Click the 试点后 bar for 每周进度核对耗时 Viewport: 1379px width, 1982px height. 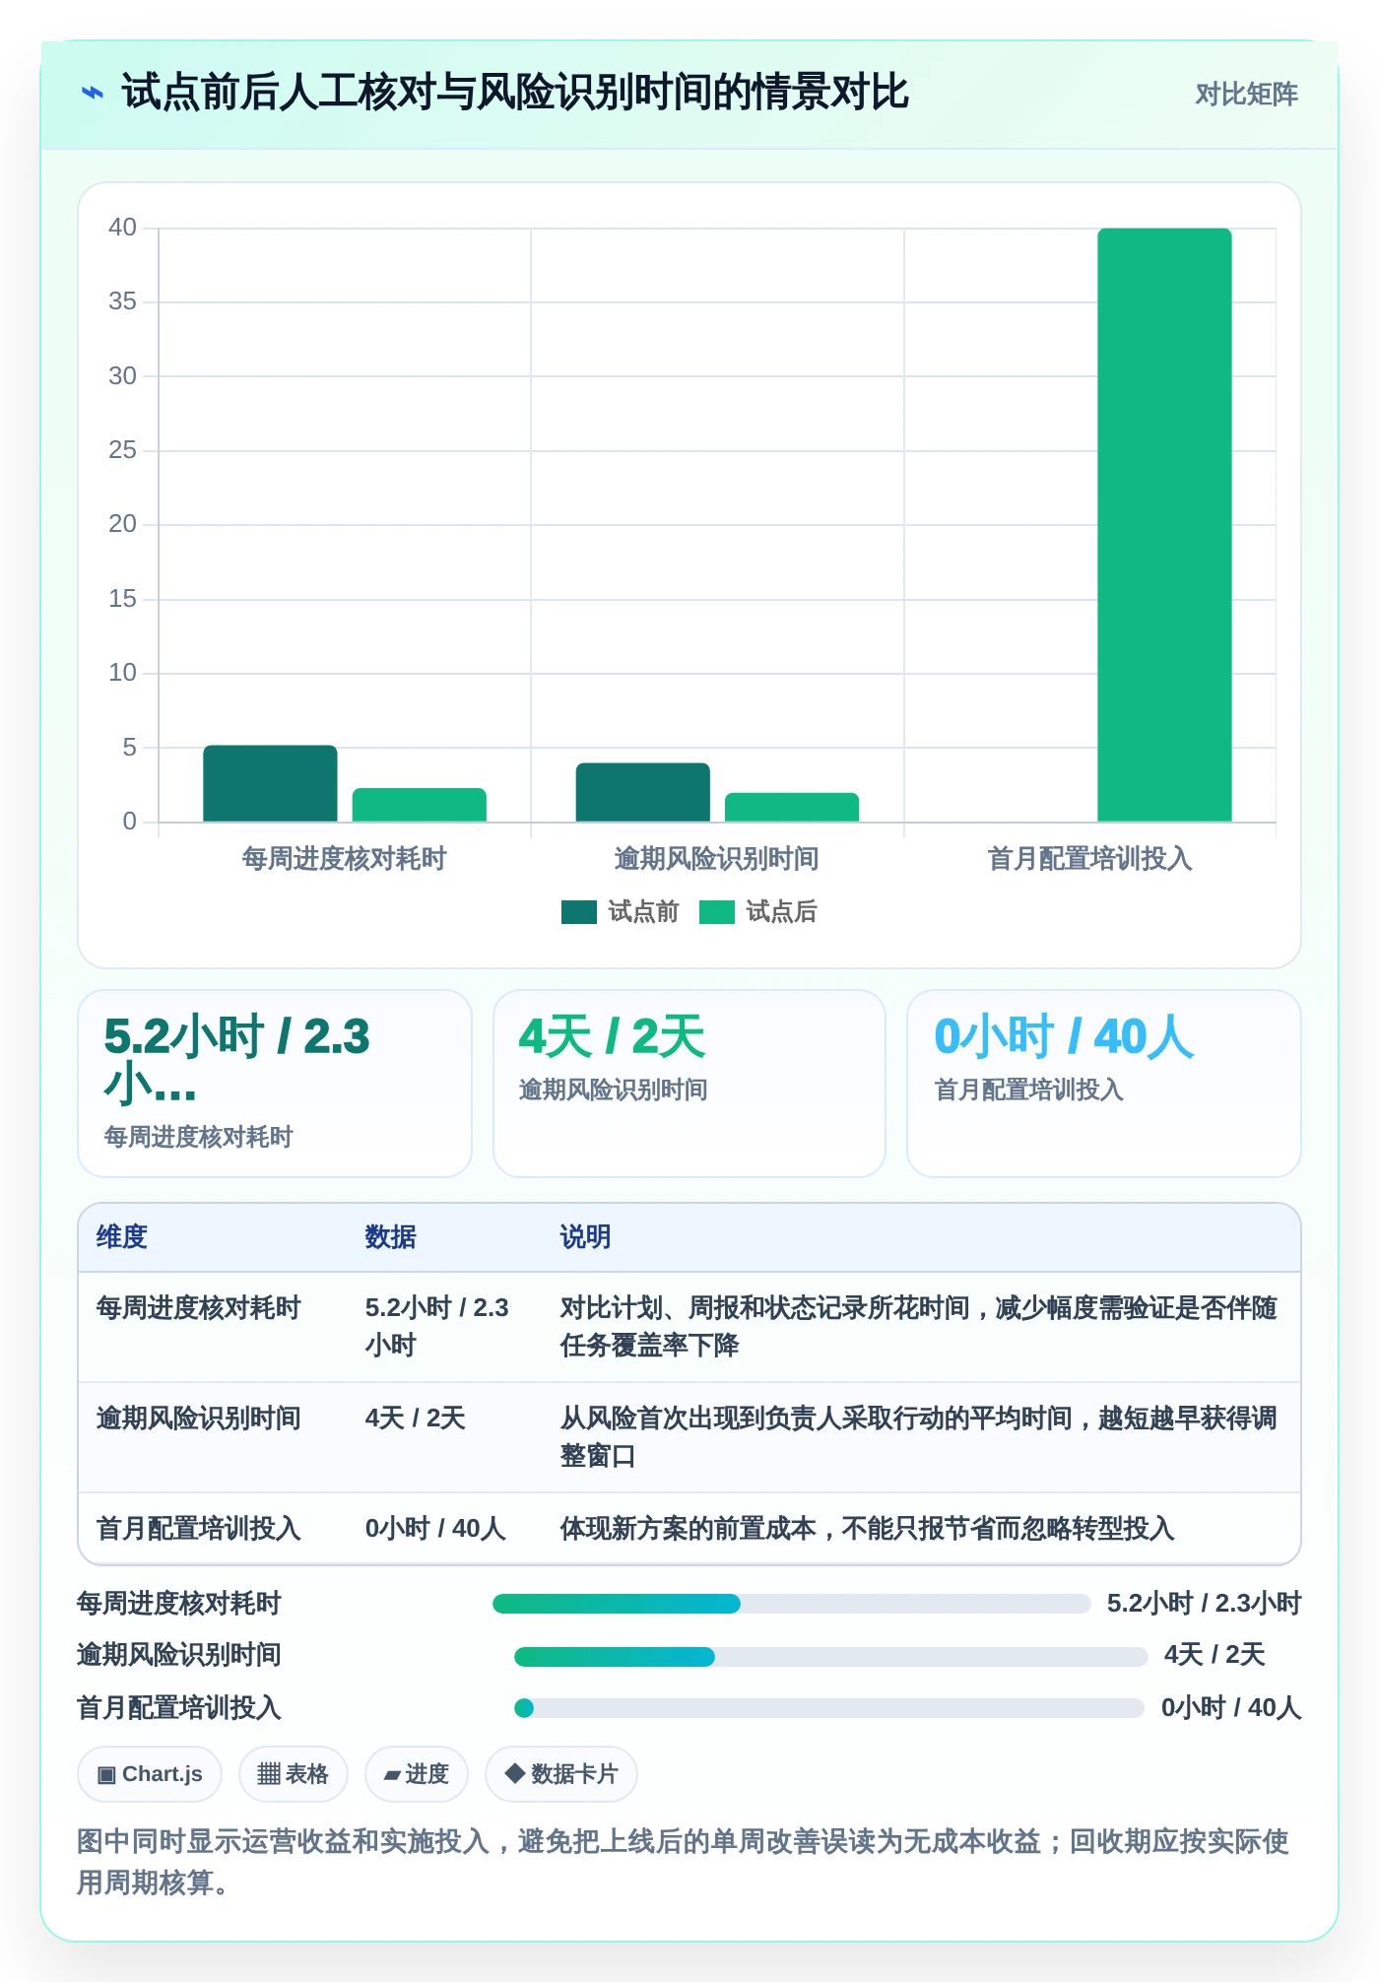coord(420,805)
